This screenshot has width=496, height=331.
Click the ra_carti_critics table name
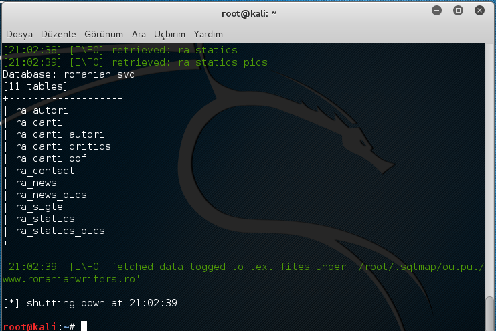64,146
